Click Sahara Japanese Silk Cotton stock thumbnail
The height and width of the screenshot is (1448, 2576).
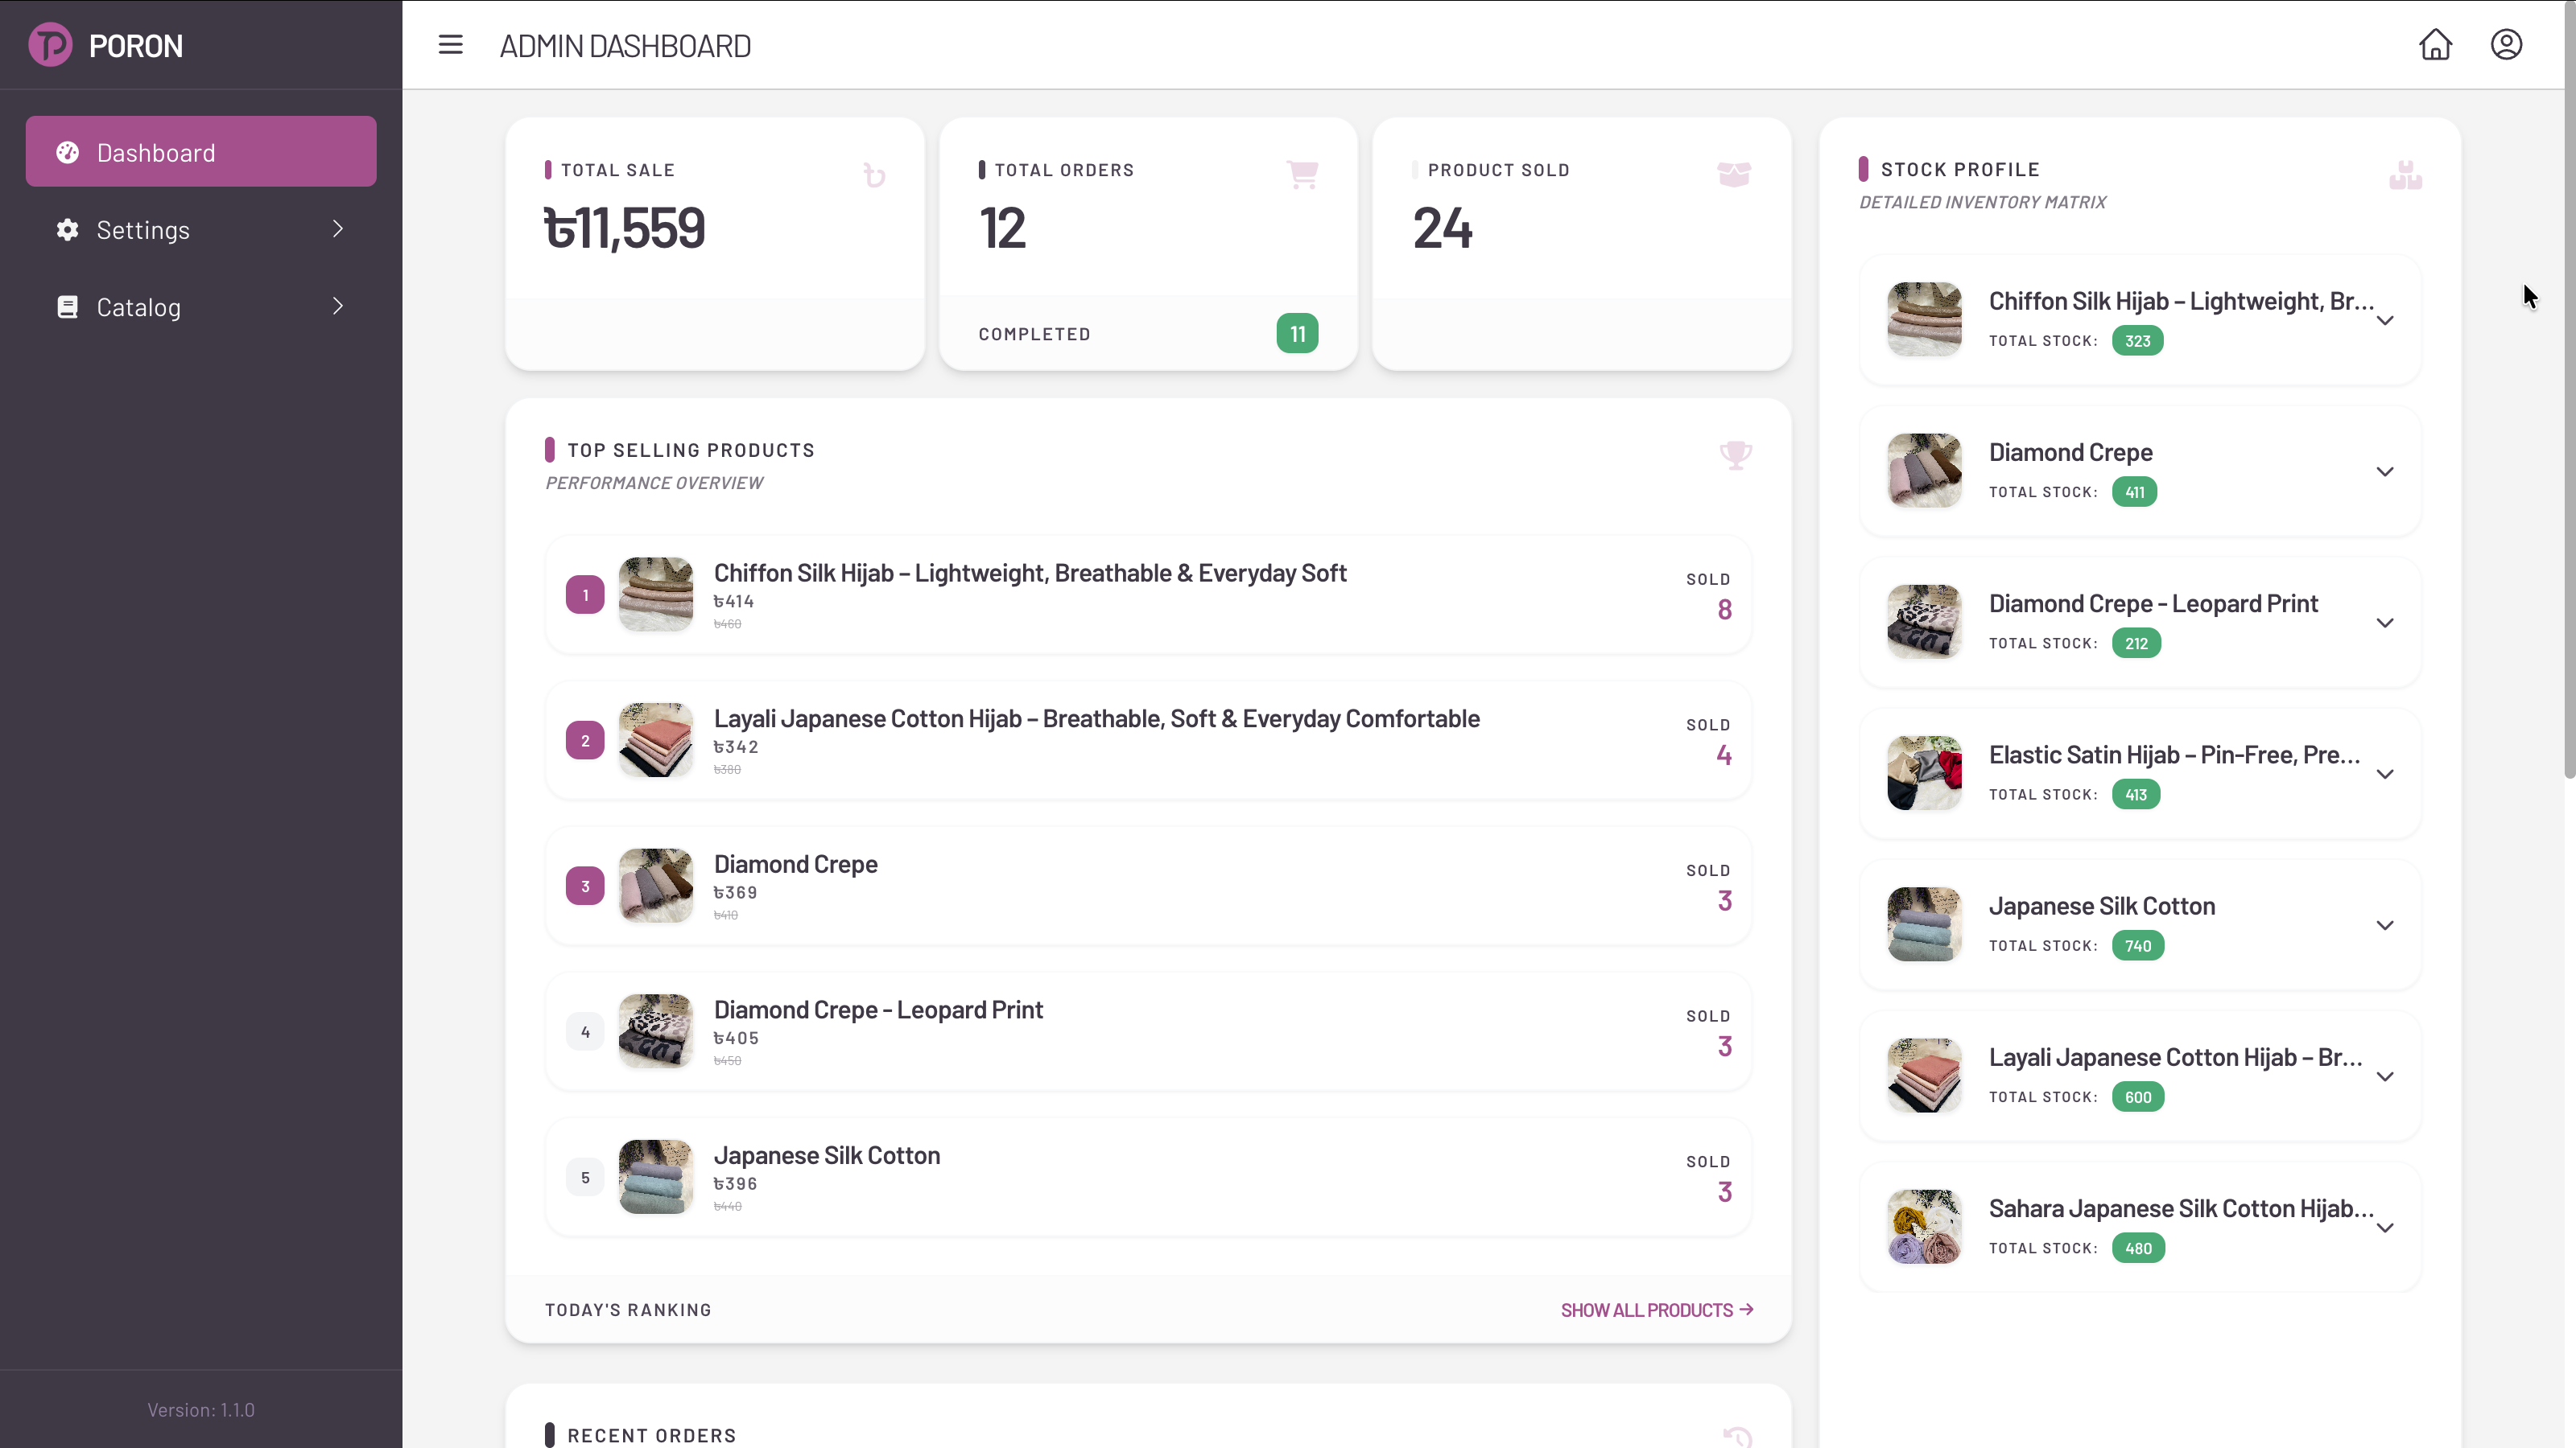pos(1924,1227)
